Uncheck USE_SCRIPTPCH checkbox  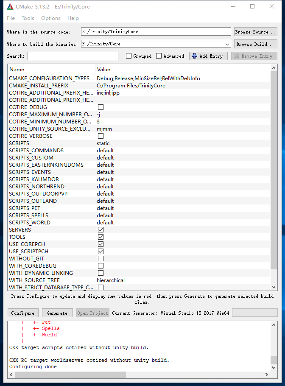pyautogui.click(x=101, y=252)
